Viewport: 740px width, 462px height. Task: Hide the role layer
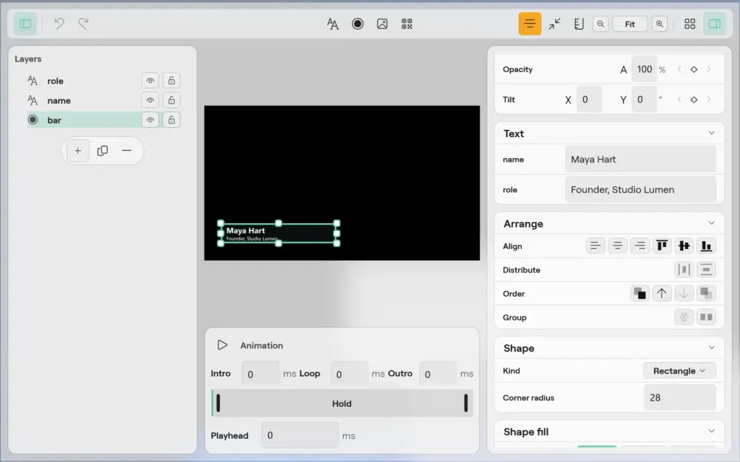pyautogui.click(x=150, y=81)
